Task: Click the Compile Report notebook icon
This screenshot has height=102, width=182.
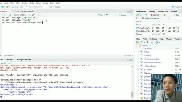Action: pos(40,15)
